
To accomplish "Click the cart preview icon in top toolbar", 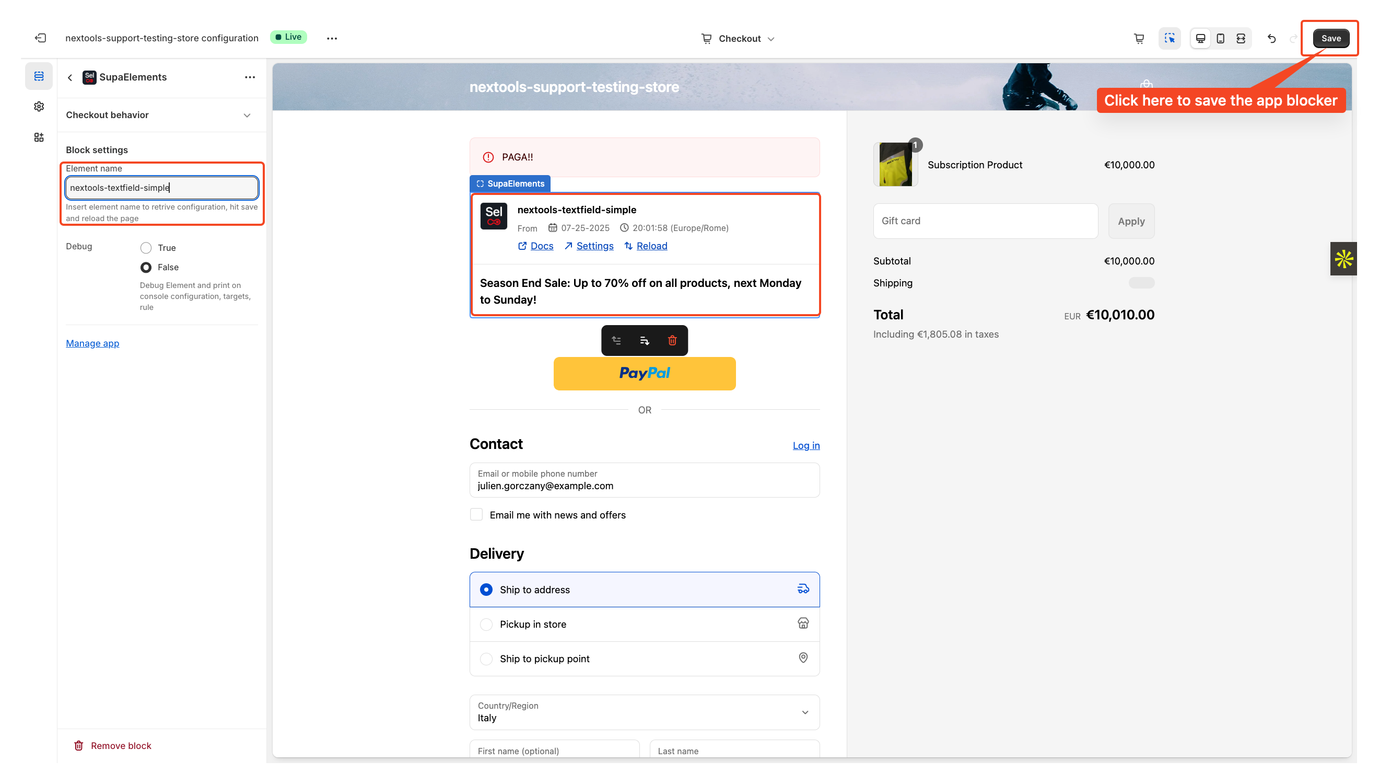I will coord(1139,38).
